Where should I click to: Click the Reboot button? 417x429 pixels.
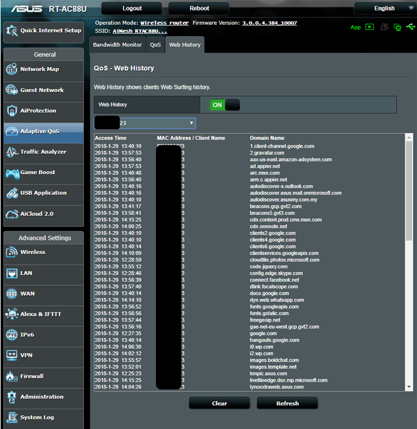199,8
